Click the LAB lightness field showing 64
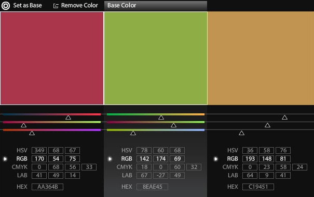Screen dimensions: 314x197 coord(250,175)
